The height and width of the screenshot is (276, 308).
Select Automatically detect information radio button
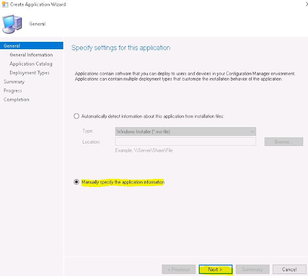[x=77, y=116]
